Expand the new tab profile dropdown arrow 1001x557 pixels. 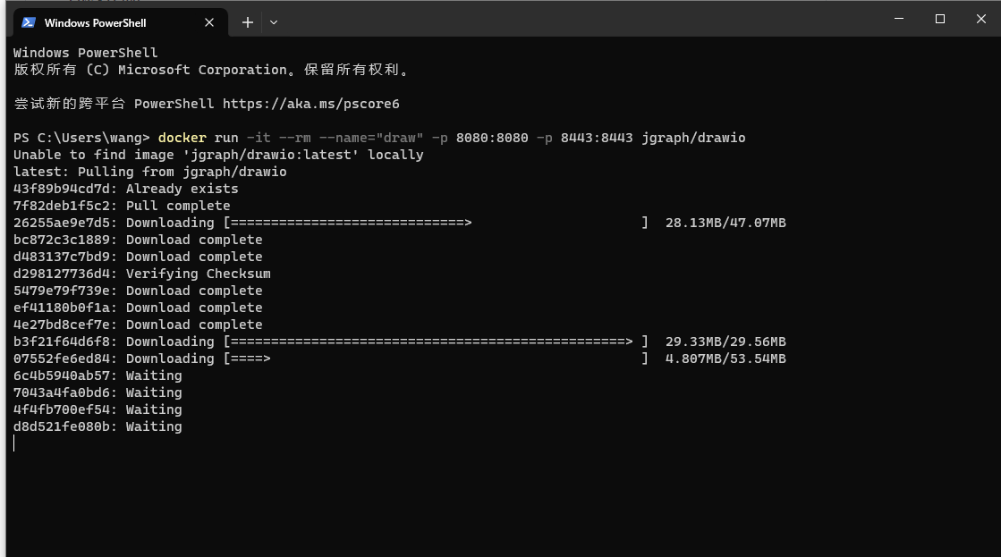tap(274, 22)
